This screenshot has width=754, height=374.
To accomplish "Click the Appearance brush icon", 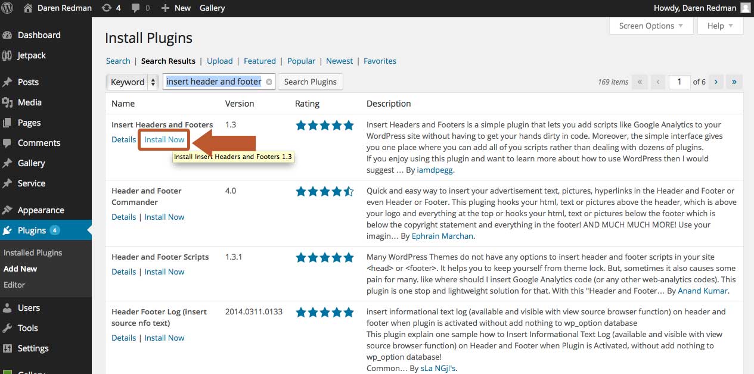I will [8, 210].
